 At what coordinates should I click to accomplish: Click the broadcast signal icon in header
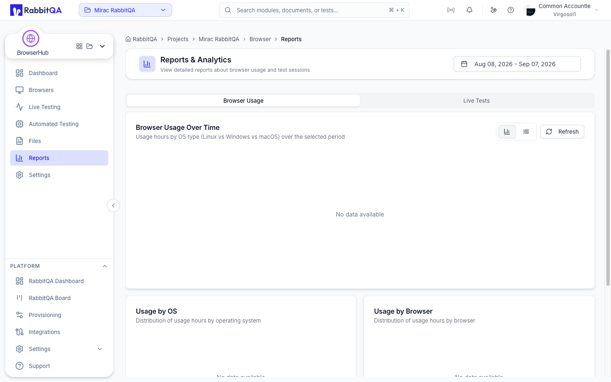tap(451, 10)
